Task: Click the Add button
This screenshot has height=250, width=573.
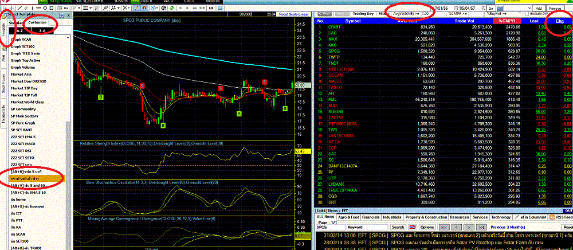Action: tap(539, 8)
